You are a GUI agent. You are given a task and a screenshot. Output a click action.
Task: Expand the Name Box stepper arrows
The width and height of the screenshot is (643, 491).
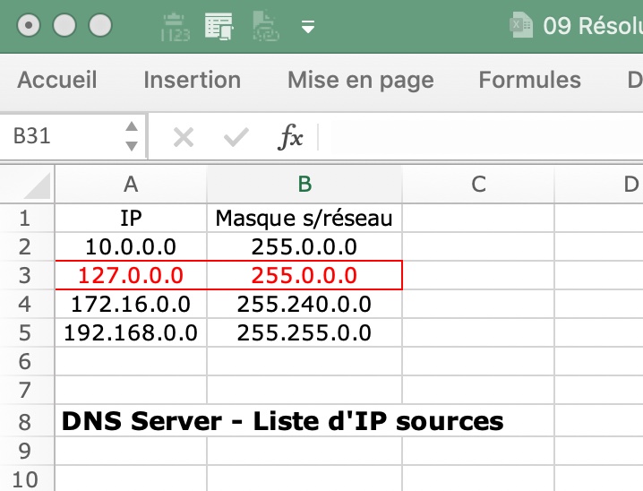[x=132, y=136]
